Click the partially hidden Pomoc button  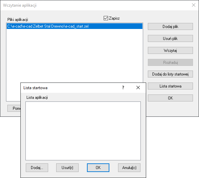14,108
